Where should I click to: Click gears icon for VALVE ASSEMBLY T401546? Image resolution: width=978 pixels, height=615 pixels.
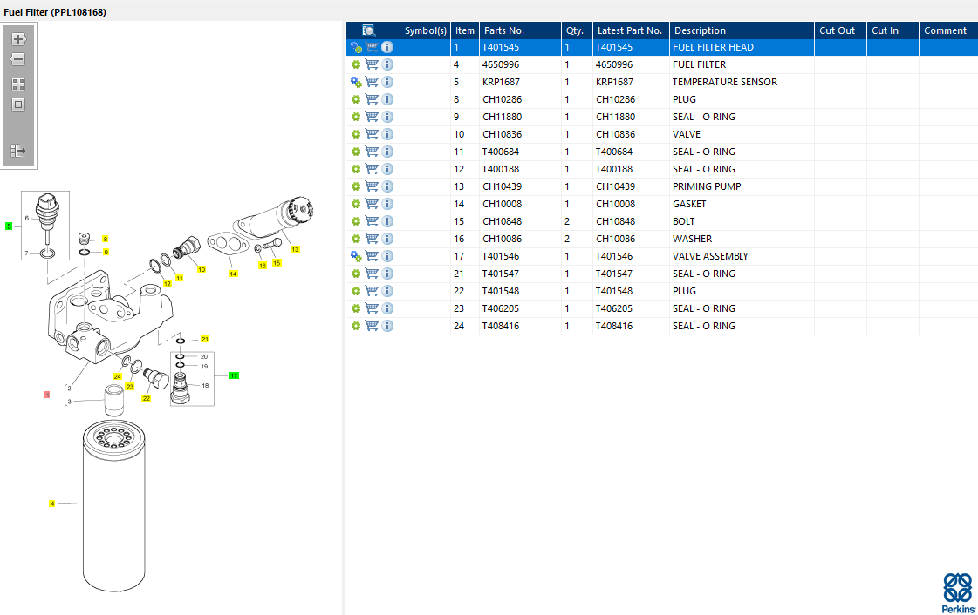click(x=356, y=256)
